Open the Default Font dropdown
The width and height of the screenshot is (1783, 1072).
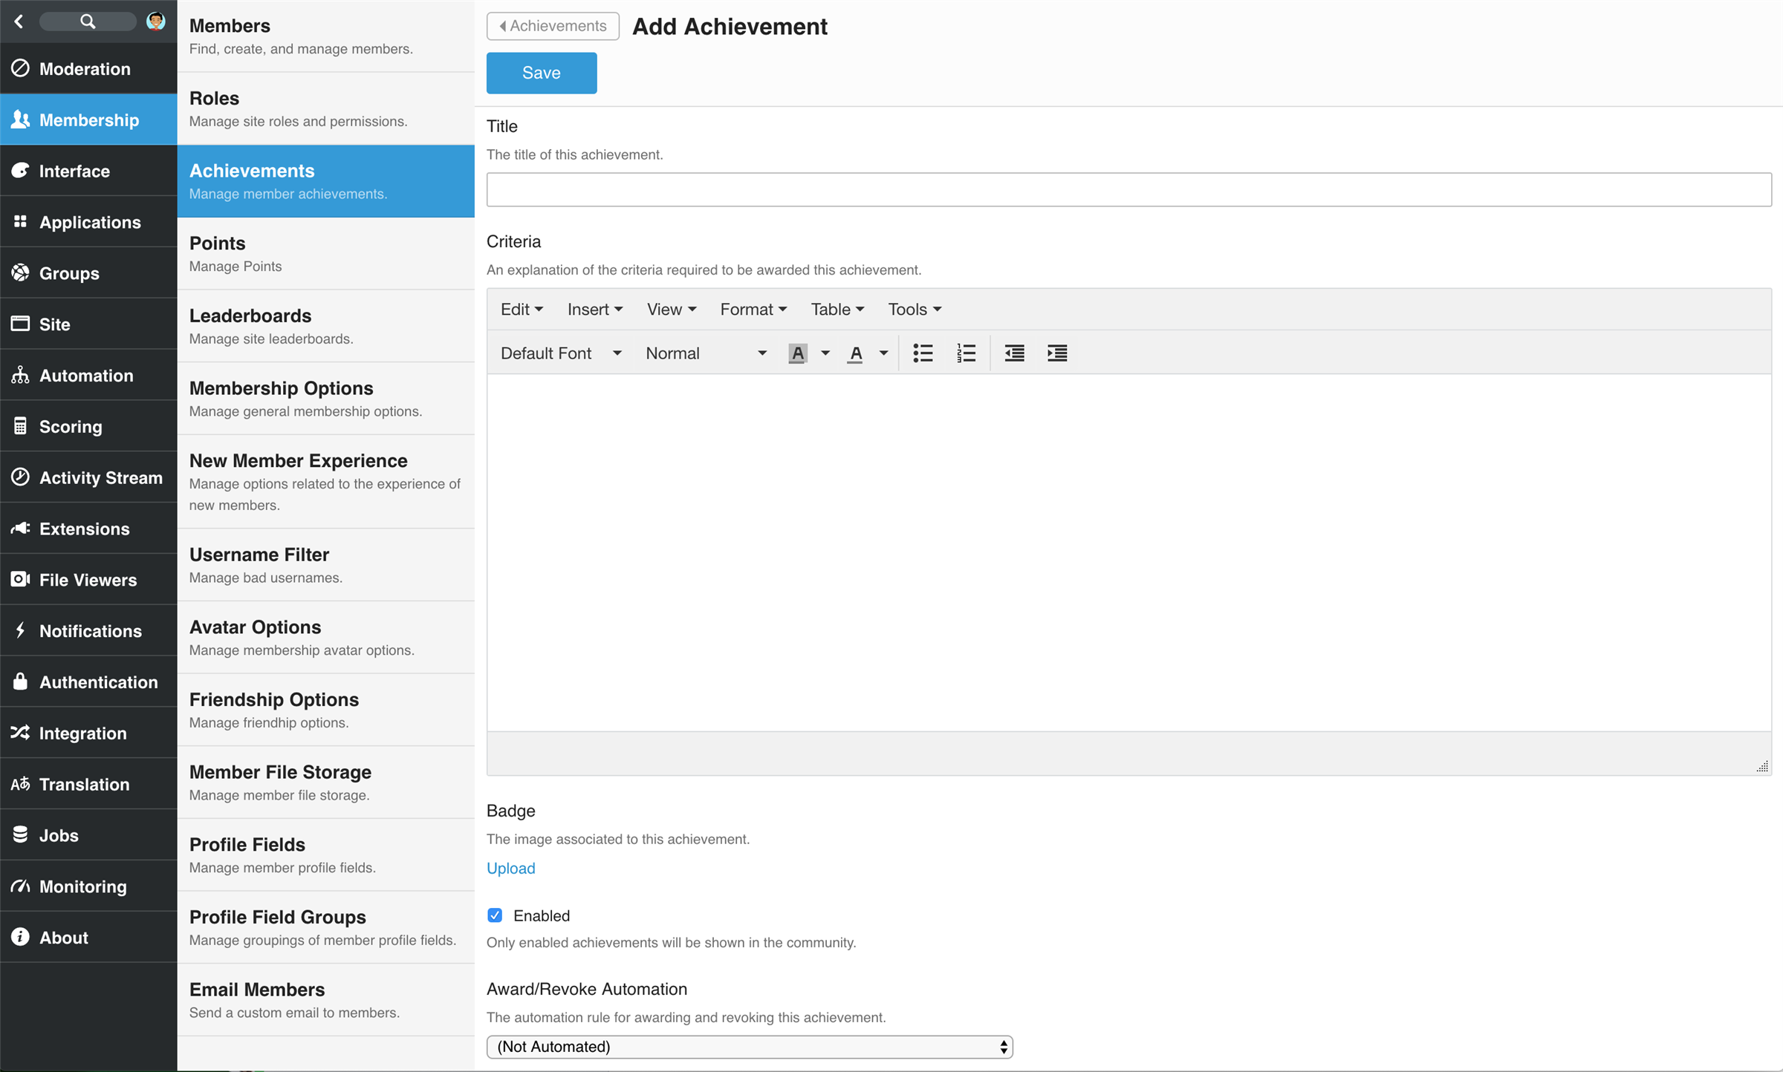tap(560, 353)
